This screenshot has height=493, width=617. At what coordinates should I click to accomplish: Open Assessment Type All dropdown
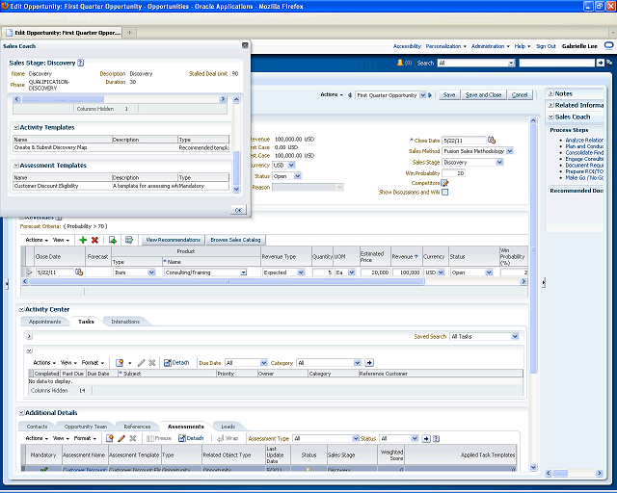[356, 439]
